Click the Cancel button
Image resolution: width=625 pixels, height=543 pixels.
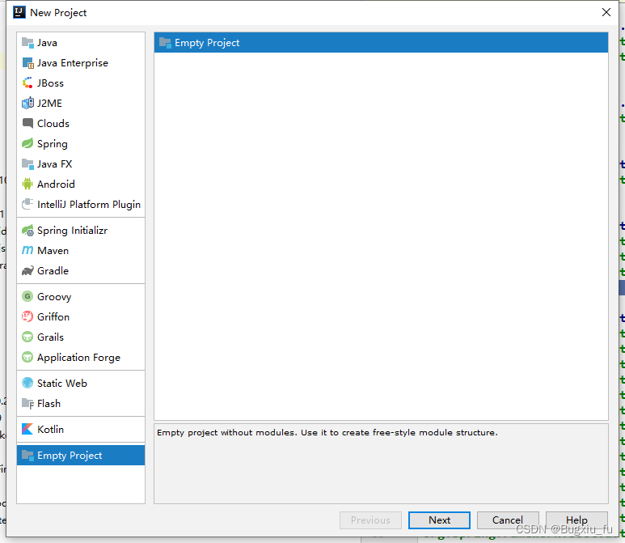[x=508, y=520]
